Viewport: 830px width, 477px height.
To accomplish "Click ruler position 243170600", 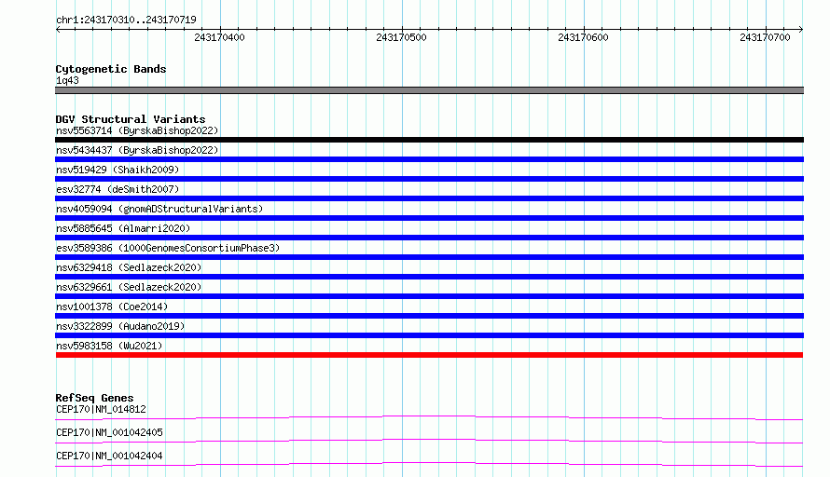I will [583, 37].
